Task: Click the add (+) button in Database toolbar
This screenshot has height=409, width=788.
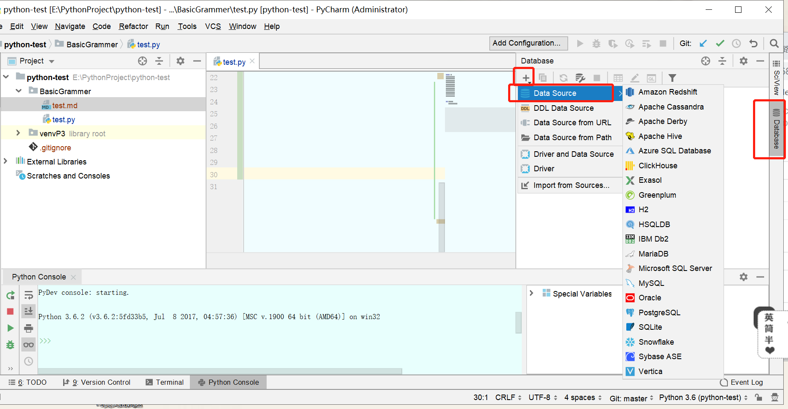Action: tap(526, 78)
